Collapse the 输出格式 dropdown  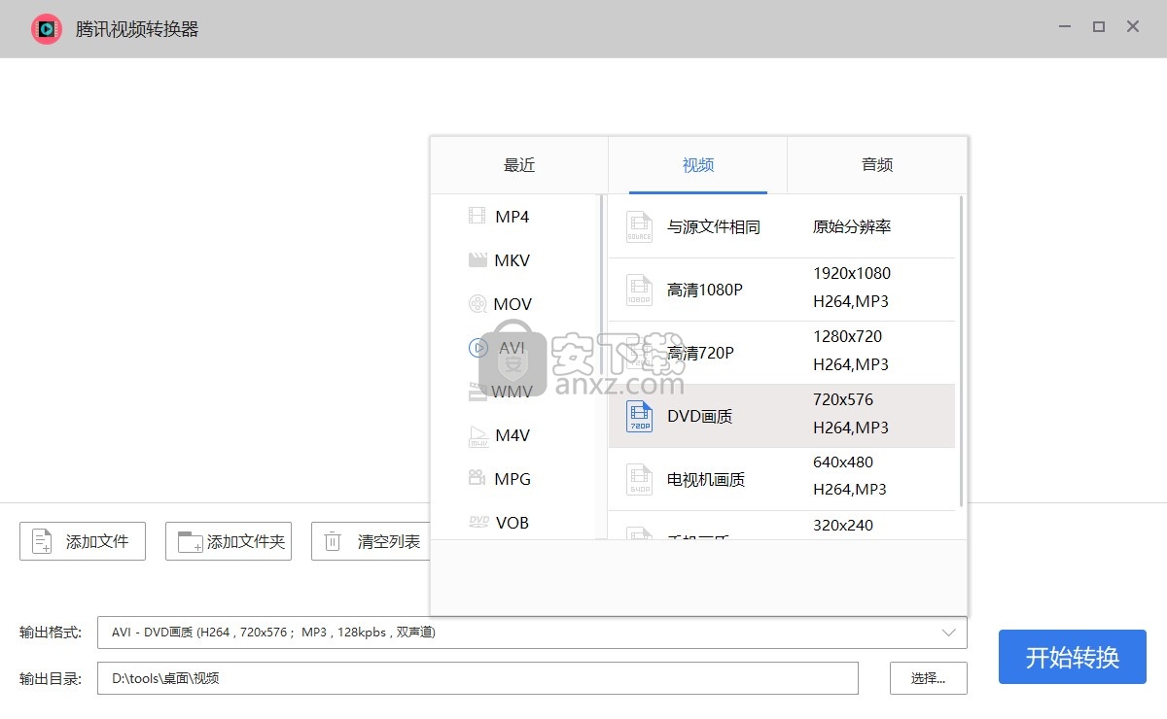(x=949, y=633)
